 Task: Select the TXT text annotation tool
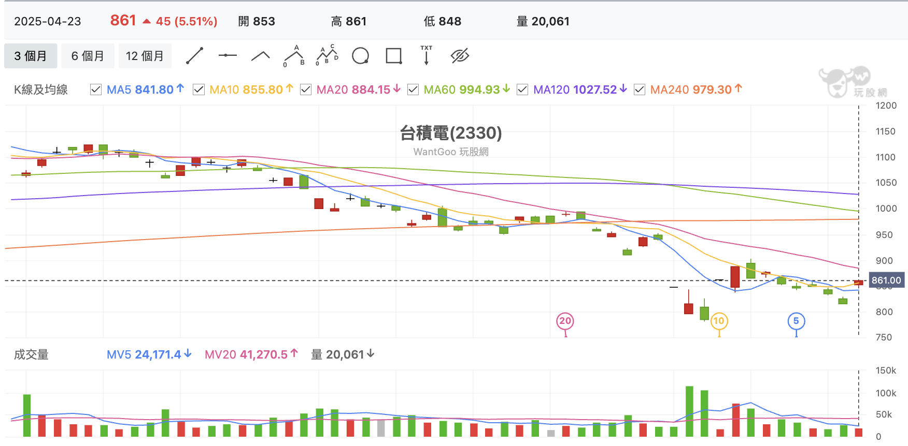point(427,55)
